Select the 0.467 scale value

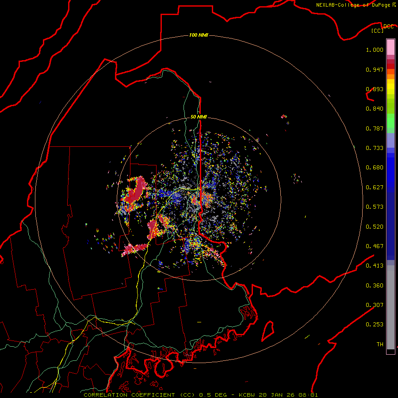(375, 246)
